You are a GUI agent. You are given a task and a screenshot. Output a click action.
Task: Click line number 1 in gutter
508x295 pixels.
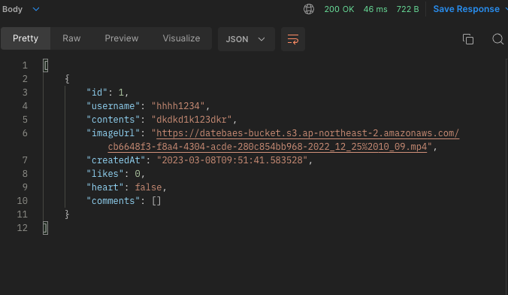coord(25,66)
